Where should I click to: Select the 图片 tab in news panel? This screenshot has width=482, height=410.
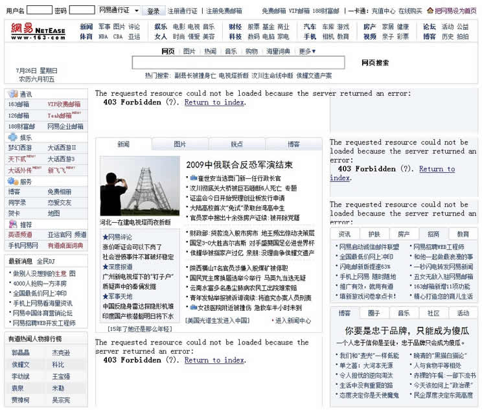(180, 144)
